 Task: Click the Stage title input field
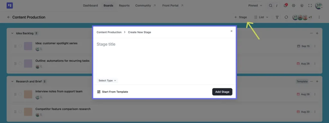[x=164, y=44]
